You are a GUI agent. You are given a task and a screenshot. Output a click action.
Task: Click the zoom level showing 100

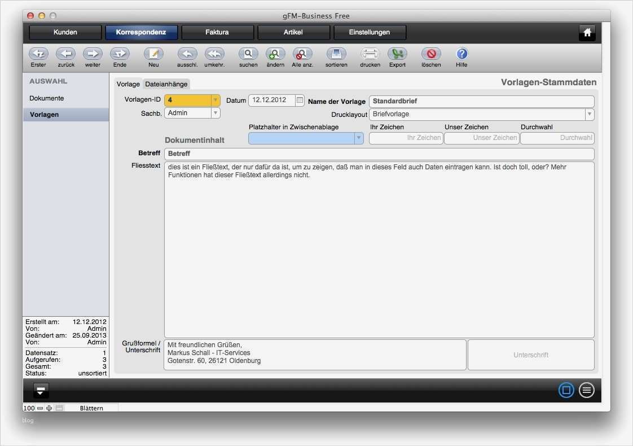tap(28, 408)
